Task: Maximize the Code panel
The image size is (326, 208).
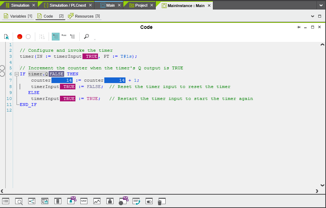Action: 313,27
